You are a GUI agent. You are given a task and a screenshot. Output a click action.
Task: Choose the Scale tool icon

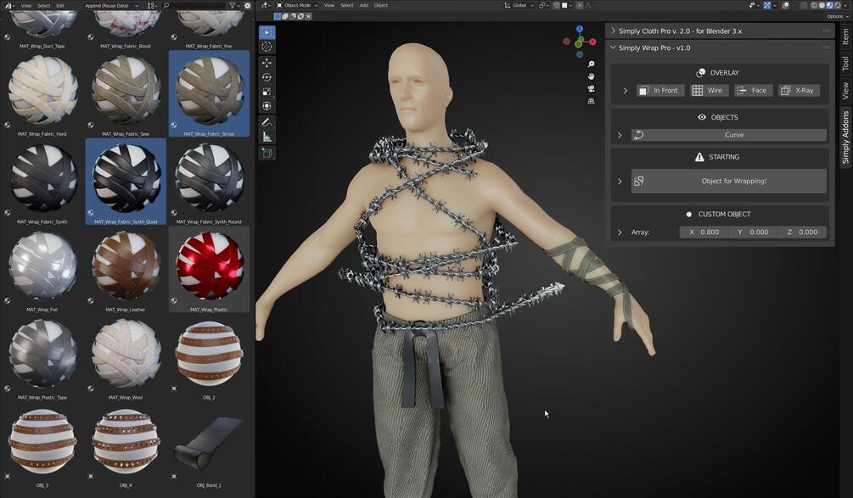click(267, 92)
